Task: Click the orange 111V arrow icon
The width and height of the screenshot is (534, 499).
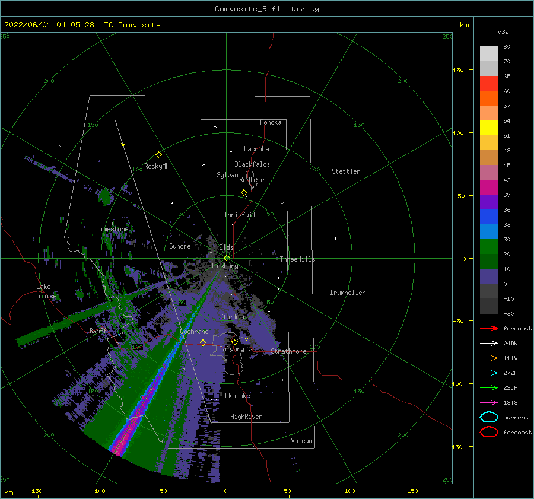Action: (489, 358)
